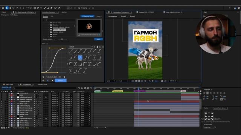Screen dimensions: 241x135
Task: Toggle visibility of the ГАРМОН RGBH layer
Action: tap(2, 102)
